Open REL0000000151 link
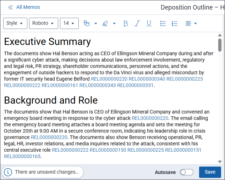The width and height of the screenshot is (225, 180). (183, 150)
